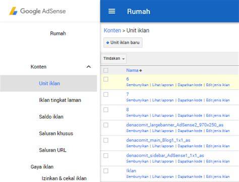Viewport: 239px width, 182px height.
Task: Open the hamburger navigation menu
Action: click(x=112, y=11)
